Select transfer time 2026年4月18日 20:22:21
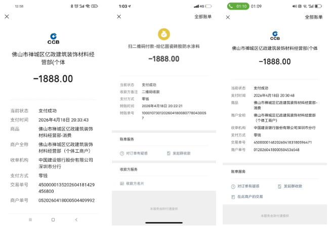This screenshot has width=332, height=229. tap(162, 106)
